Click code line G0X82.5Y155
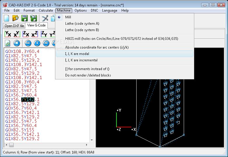The image size is (228, 157). tap(20, 130)
